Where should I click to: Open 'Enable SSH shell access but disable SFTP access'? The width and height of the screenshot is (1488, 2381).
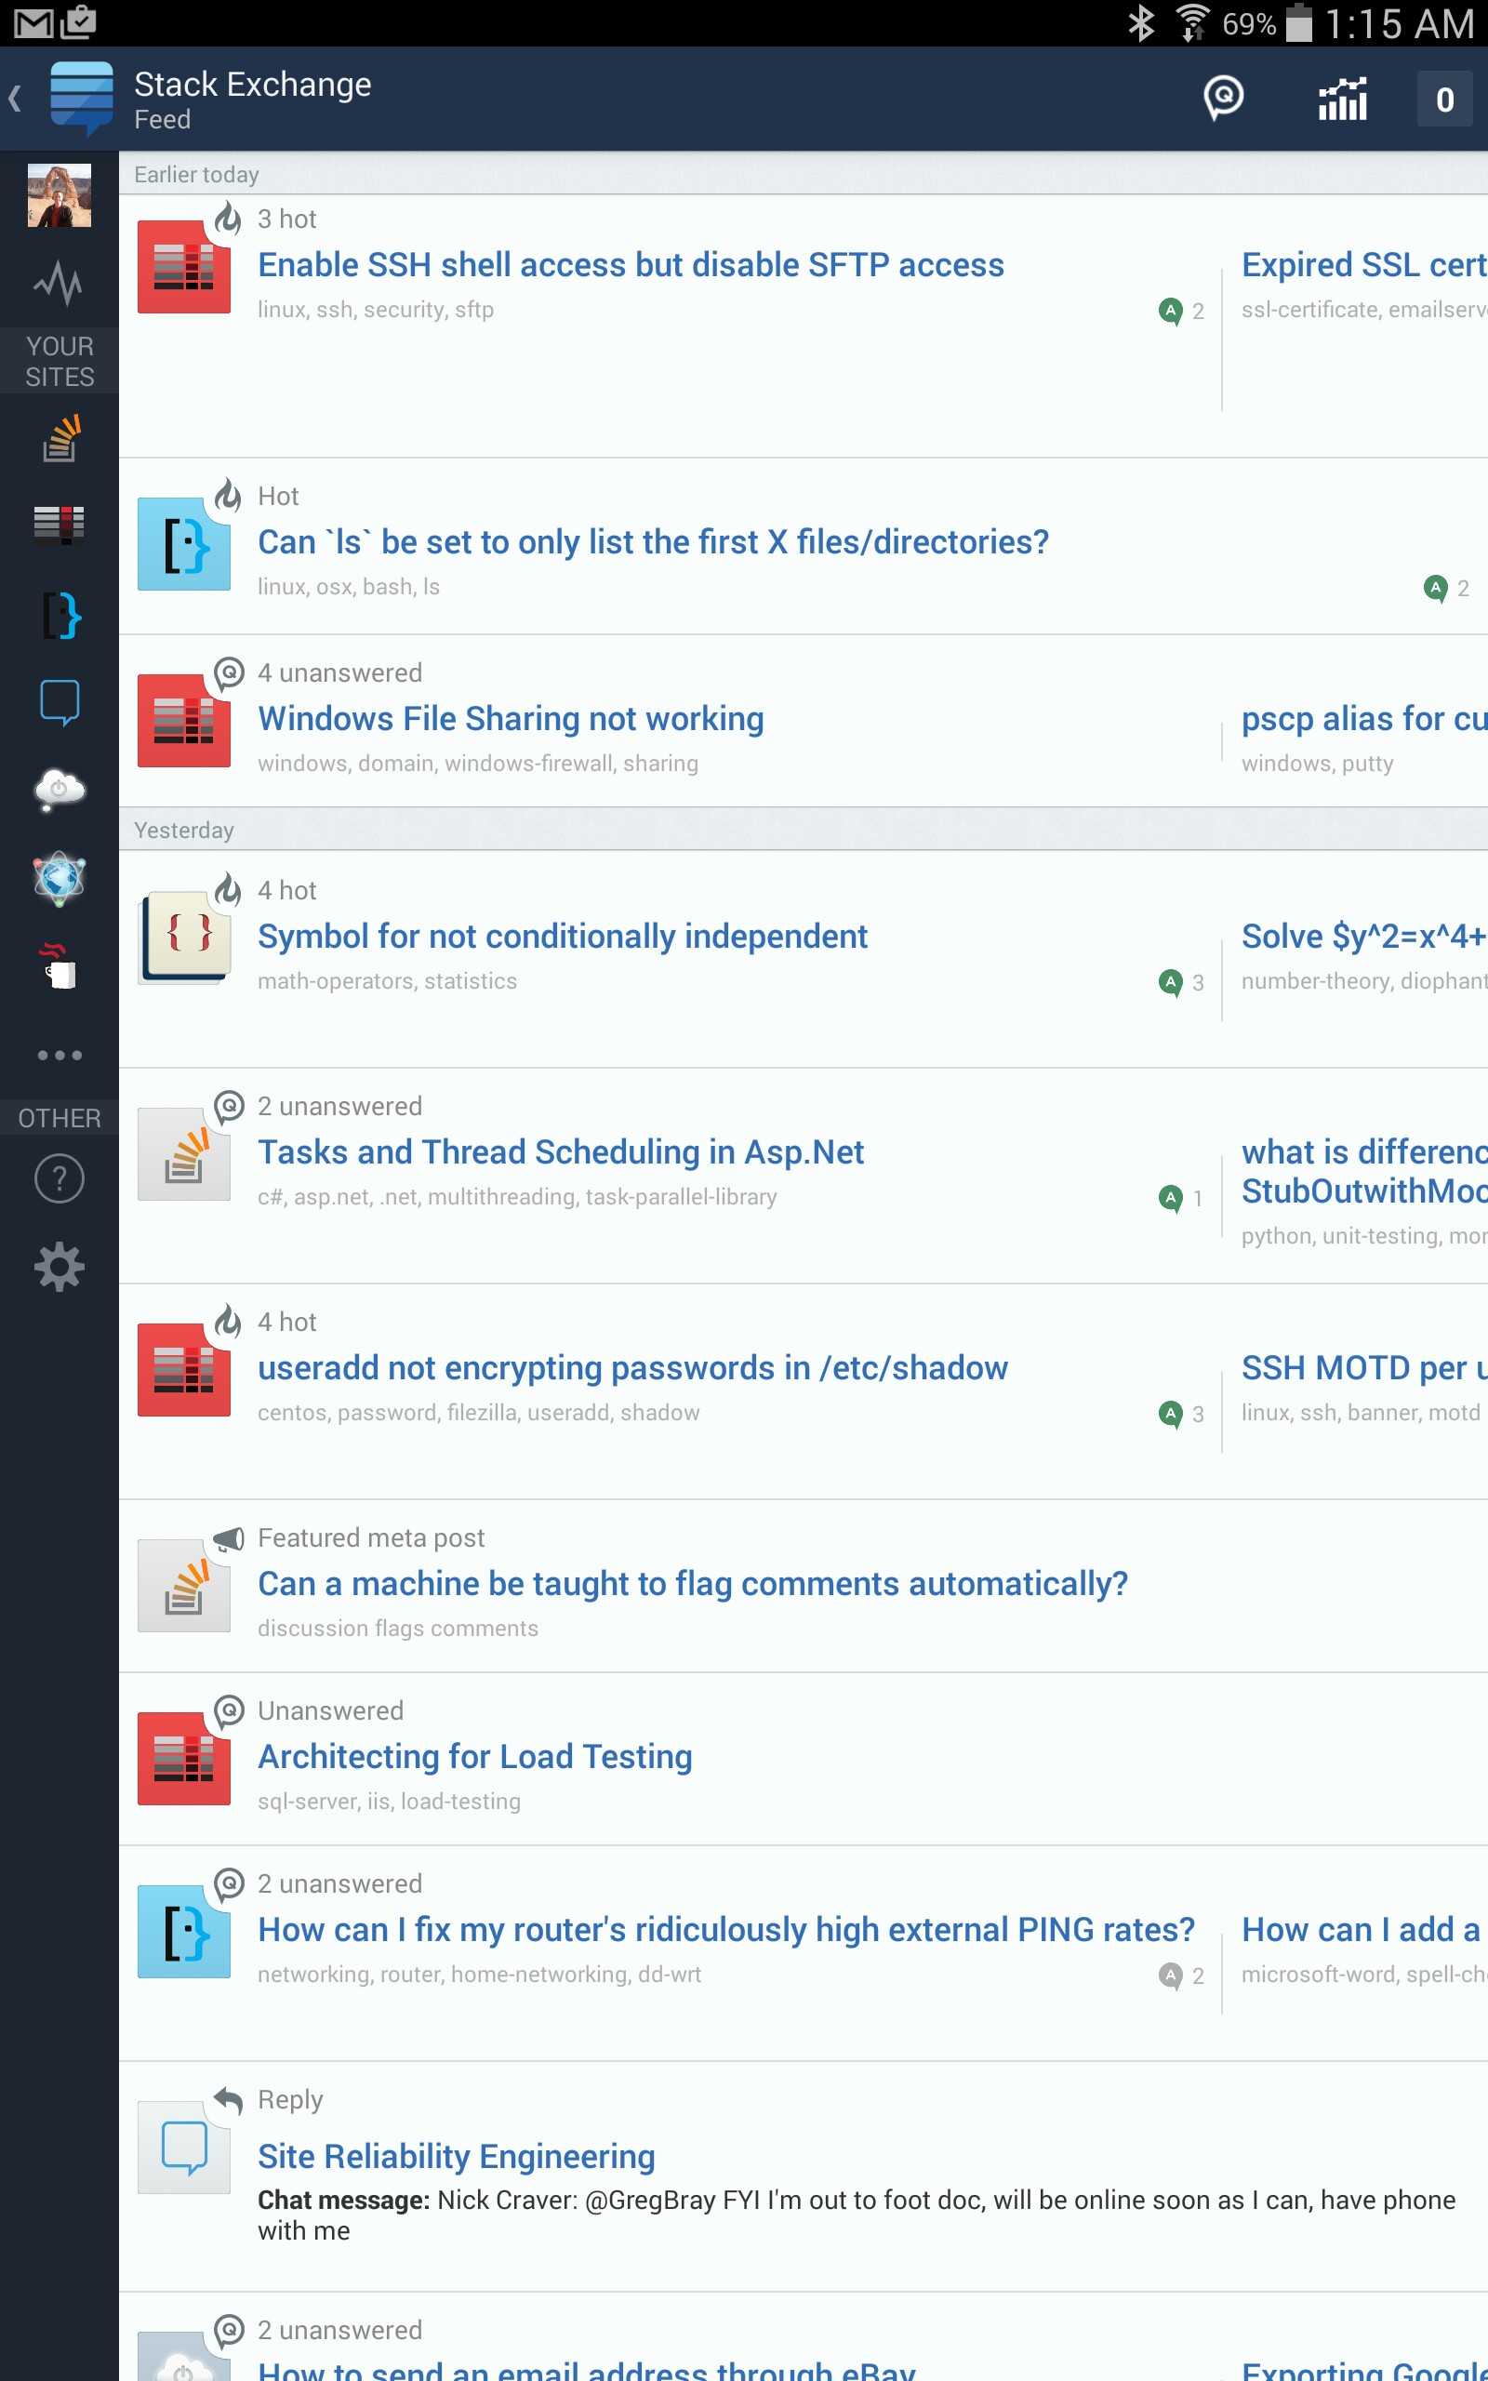click(631, 265)
